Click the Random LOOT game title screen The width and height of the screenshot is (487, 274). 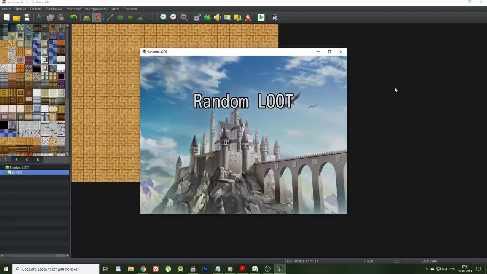click(243, 135)
